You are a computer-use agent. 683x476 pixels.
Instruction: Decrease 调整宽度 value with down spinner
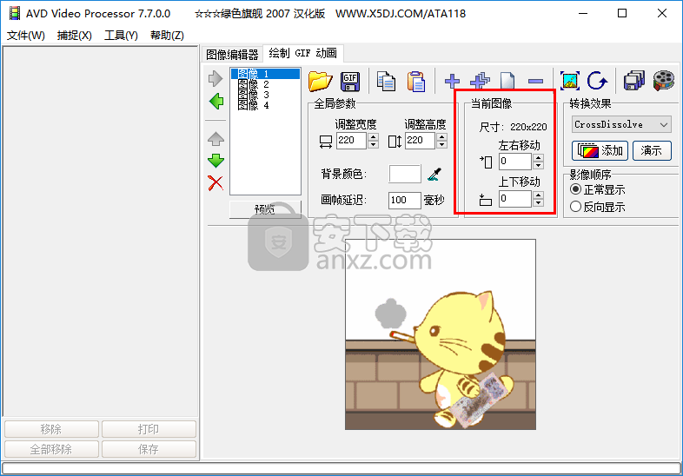click(373, 144)
